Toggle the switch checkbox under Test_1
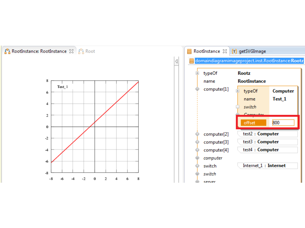Image resolution: width=305 pixels, height=228 pixels. 238,107
